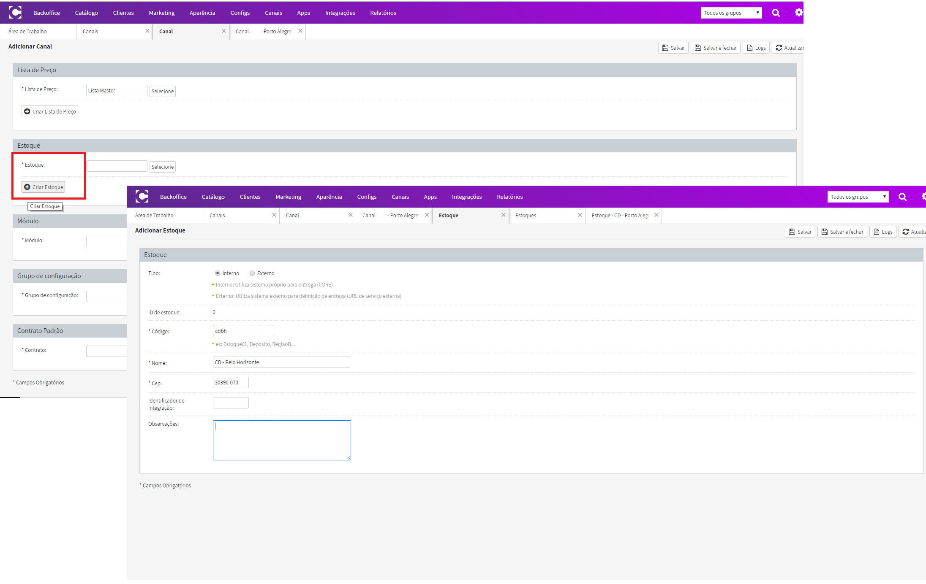
Task: Close Canal Porto Alegre tab in back window
Action: [300, 31]
